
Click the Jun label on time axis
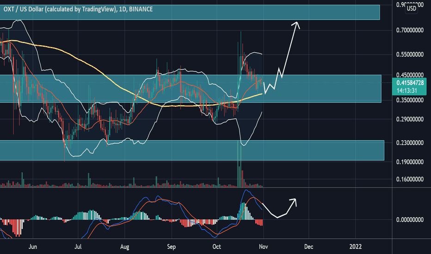(33, 247)
